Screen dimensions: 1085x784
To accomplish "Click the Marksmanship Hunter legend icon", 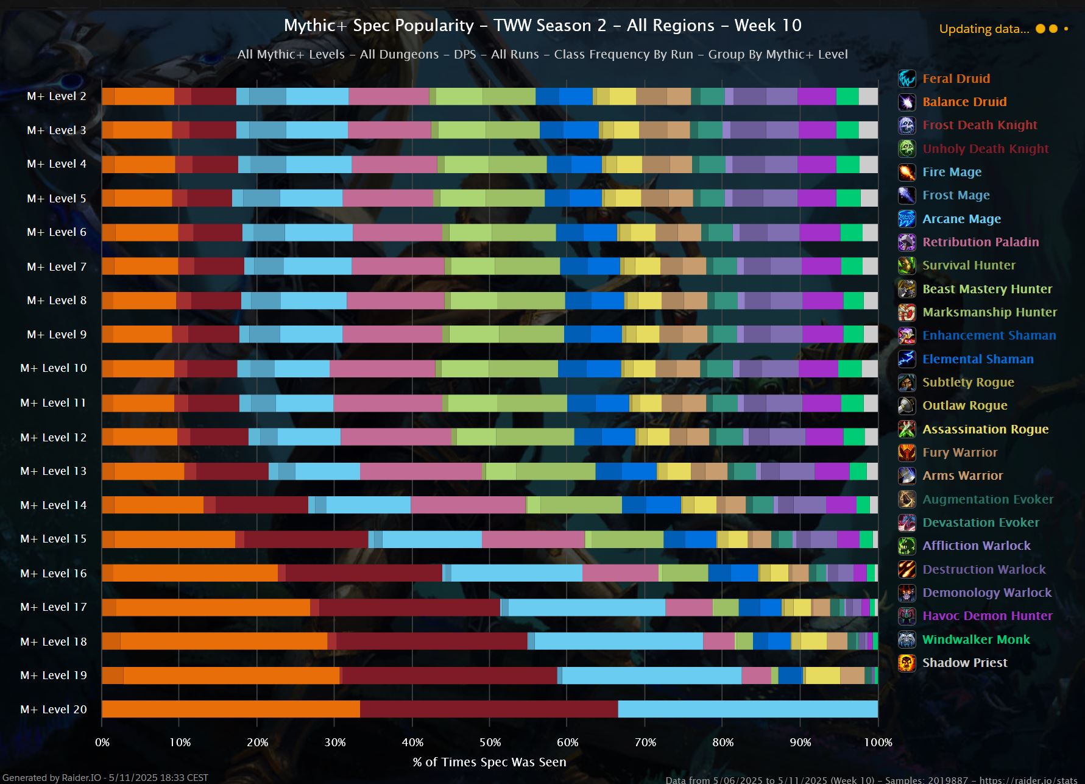I will tap(907, 312).
